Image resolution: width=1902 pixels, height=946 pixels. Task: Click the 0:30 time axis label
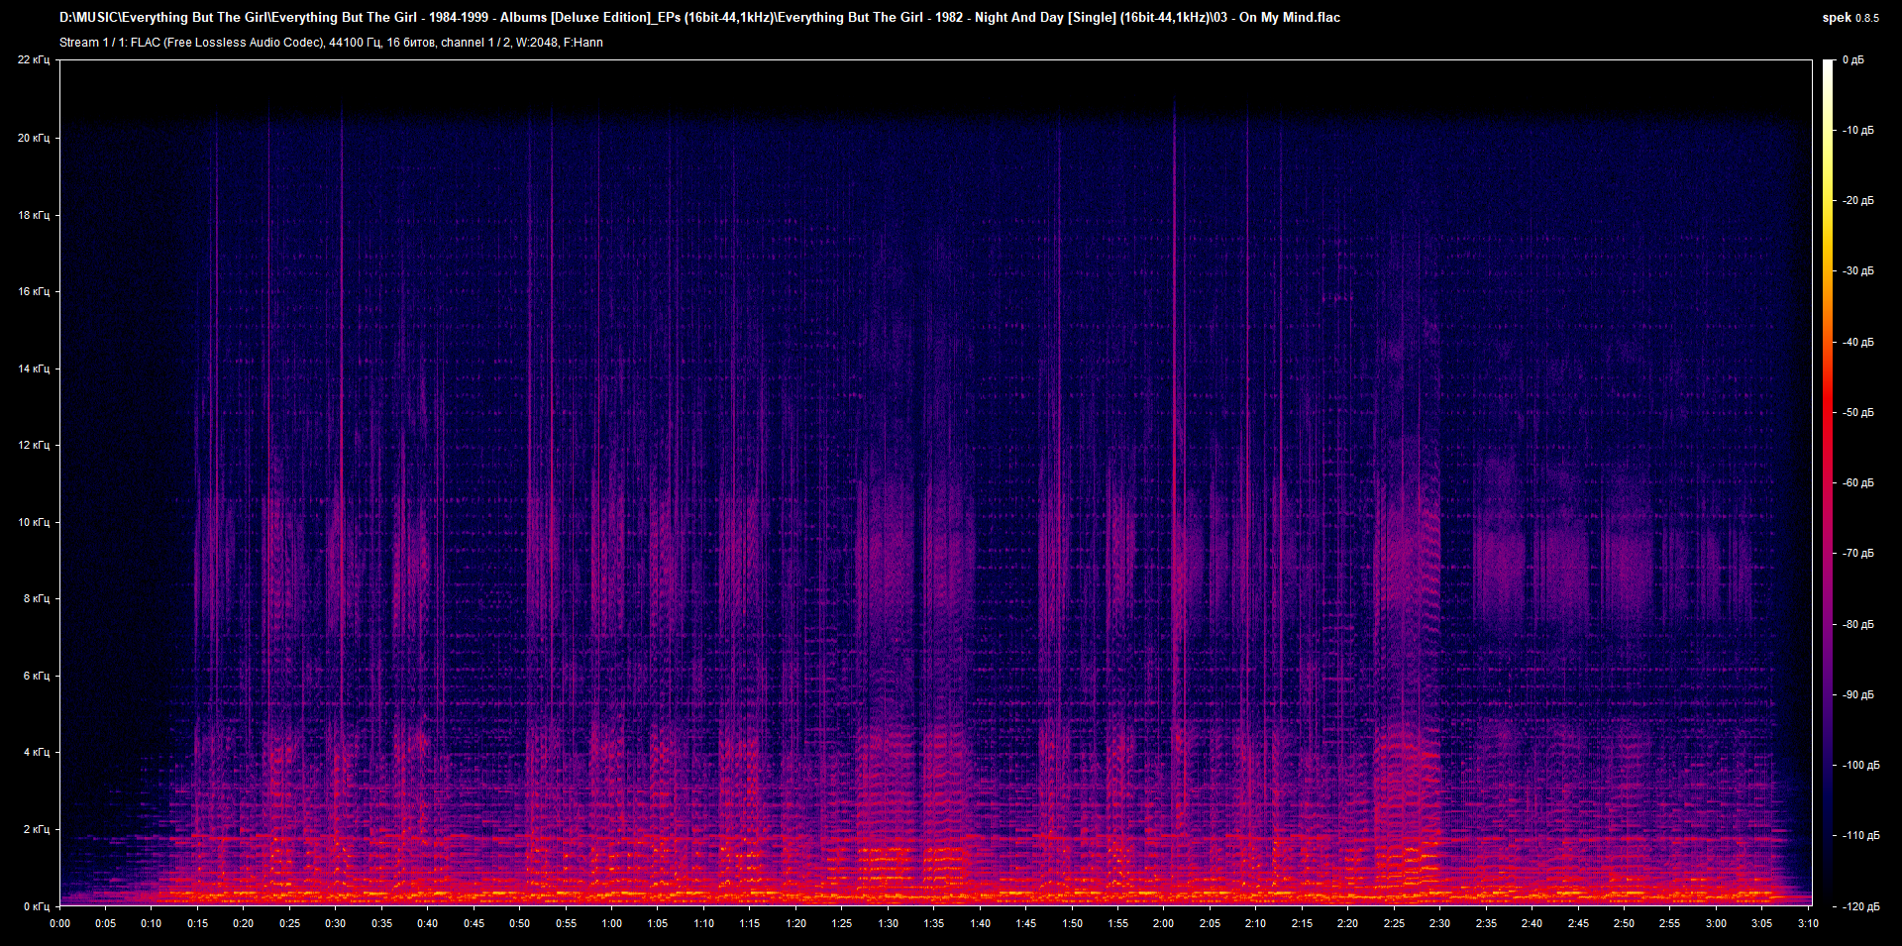point(336,923)
